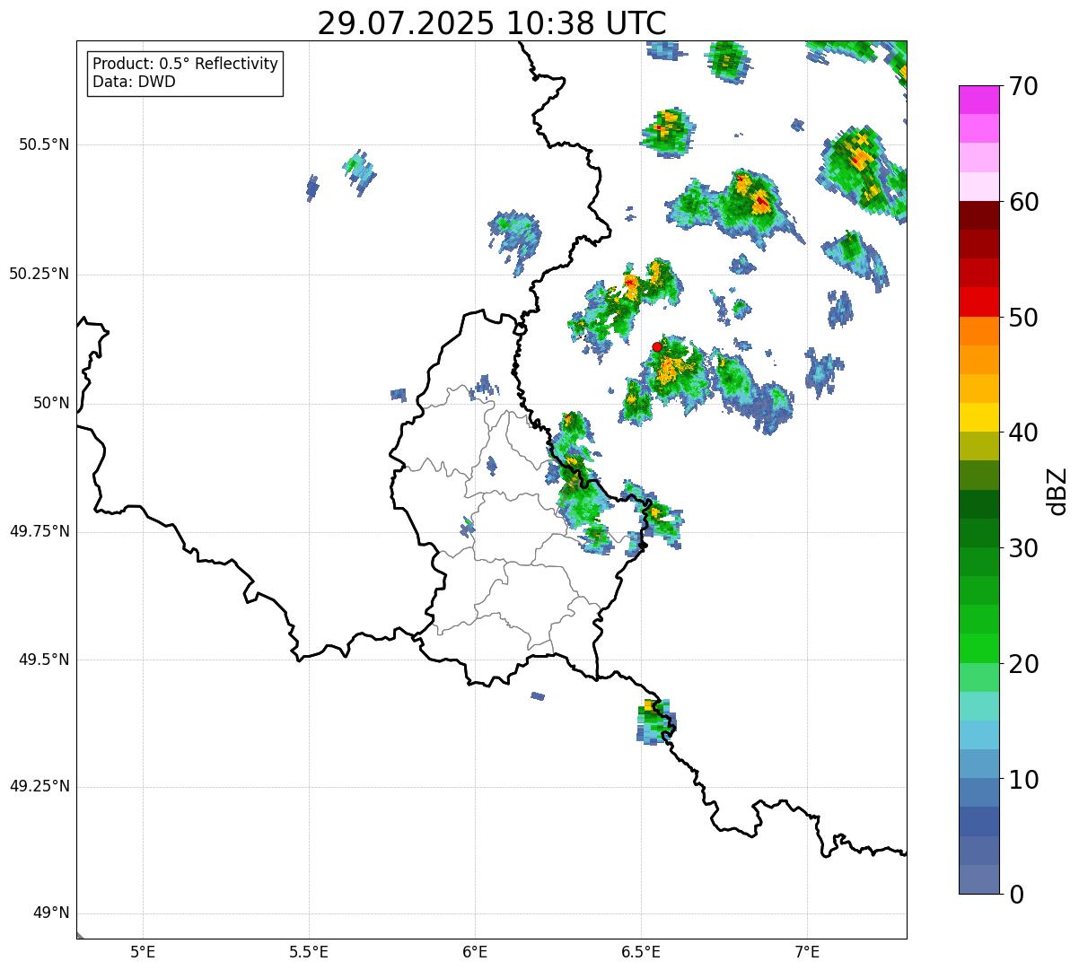Click the colorbar tick label 60
This screenshot has height=970, width=1079.
coord(1023,202)
